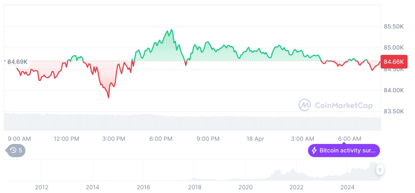Click the red 84.66K current price tag
Image resolution: width=415 pixels, height=193 pixels.
(392, 61)
